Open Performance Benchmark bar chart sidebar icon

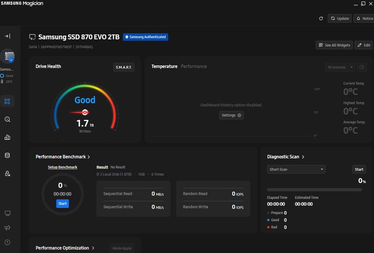pos(7,137)
